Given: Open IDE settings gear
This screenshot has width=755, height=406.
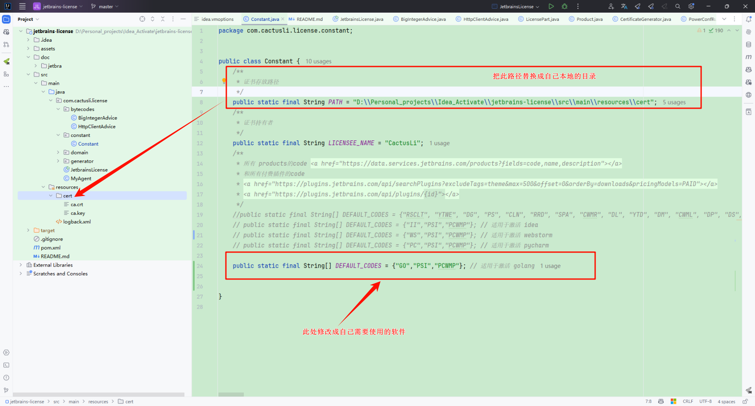Looking at the screenshot, I should click(x=691, y=7).
